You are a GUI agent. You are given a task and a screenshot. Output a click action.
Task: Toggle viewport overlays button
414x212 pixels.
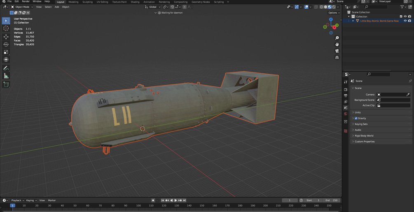306,7
